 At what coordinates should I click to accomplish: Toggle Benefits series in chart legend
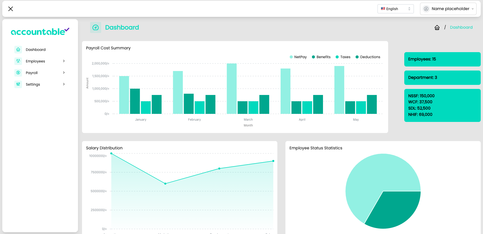321,57
